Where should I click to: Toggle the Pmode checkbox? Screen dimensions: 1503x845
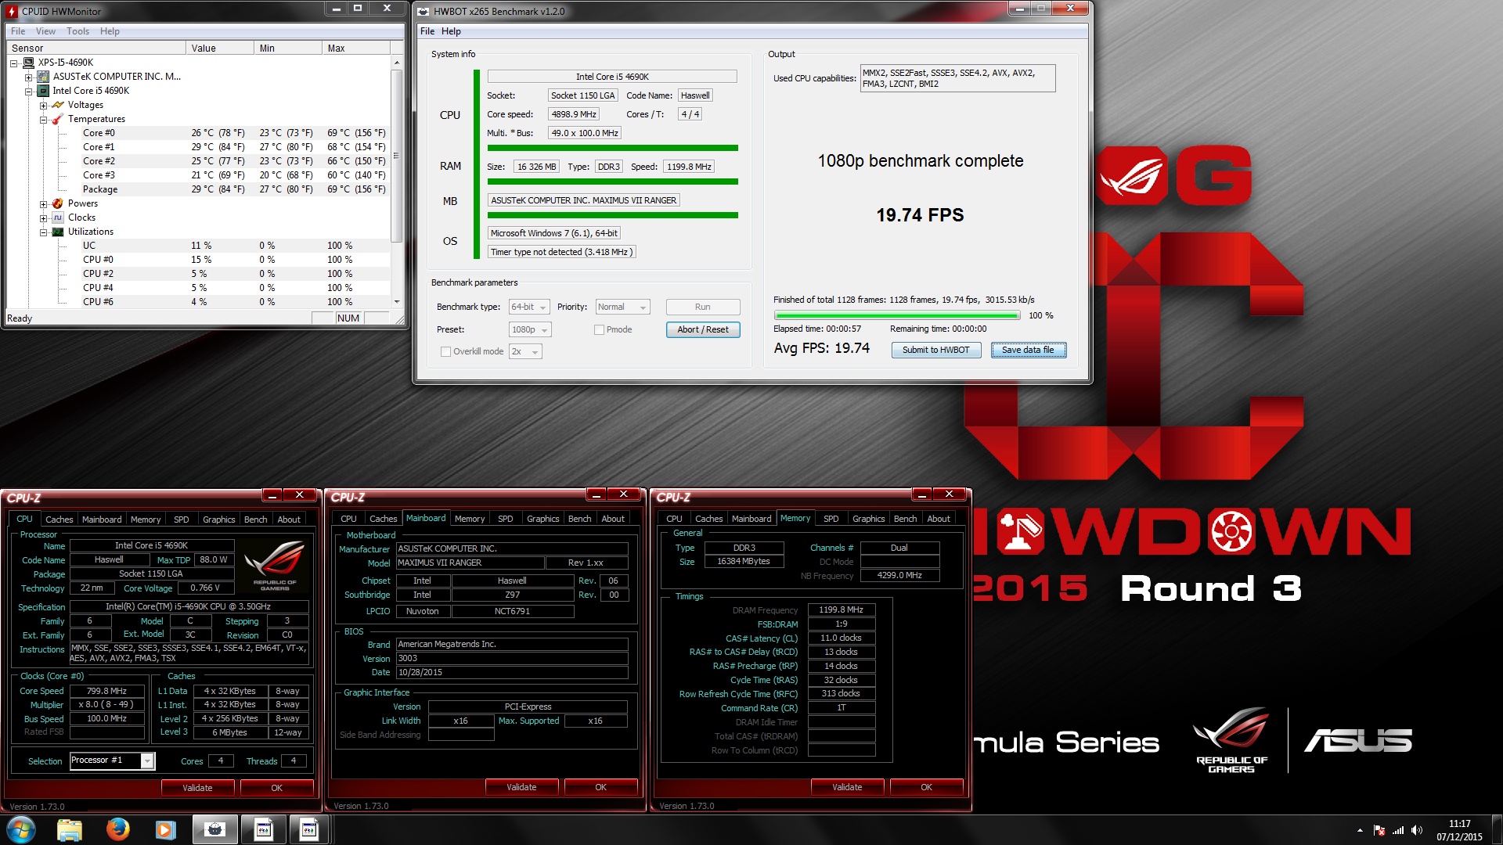[x=599, y=330]
